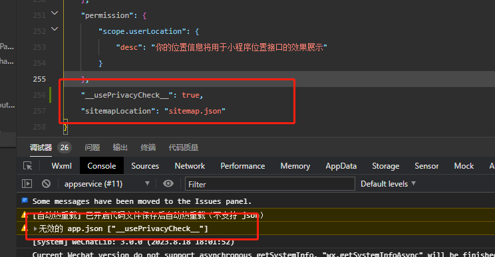Click the "desc" key on line 253
The image size is (495, 257).
[x=129, y=47]
